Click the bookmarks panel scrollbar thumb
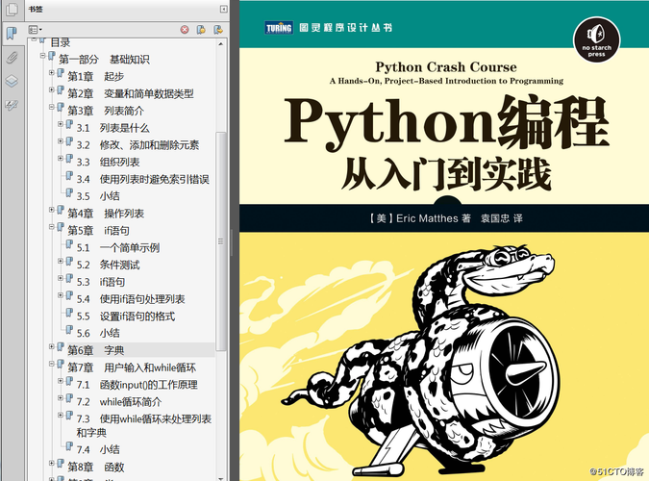Image resolution: width=649 pixels, height=481 pixels. tap(221, 241)
